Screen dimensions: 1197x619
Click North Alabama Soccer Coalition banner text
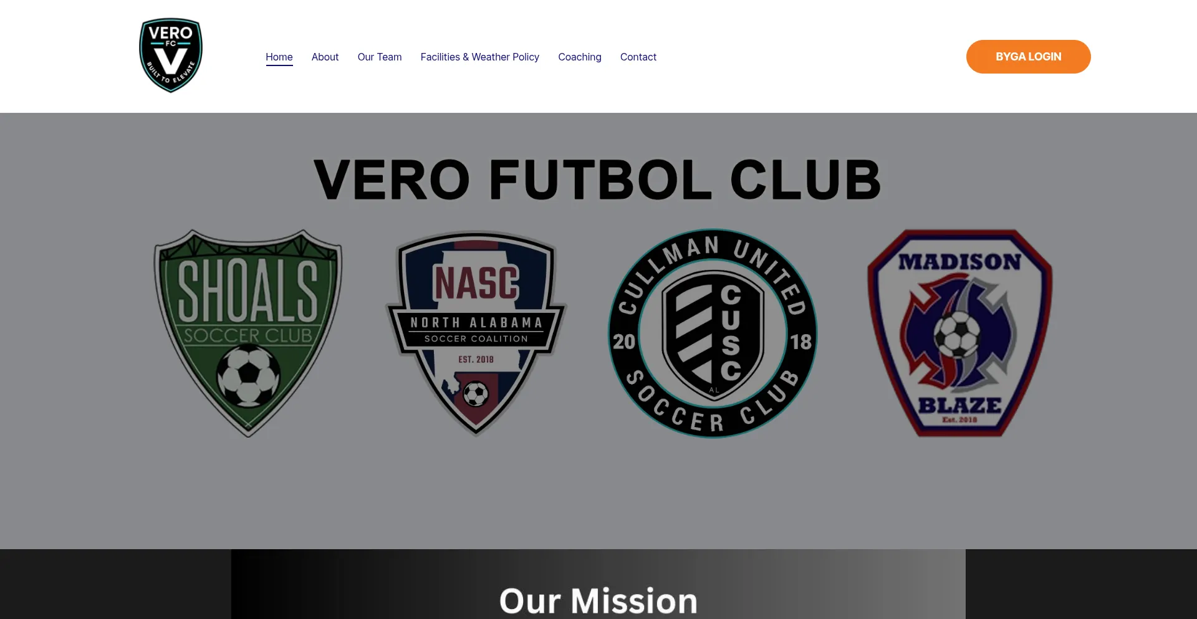tap(476, 329)
